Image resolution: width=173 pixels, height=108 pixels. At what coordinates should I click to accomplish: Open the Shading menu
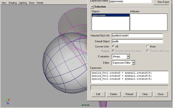point(12,3)
